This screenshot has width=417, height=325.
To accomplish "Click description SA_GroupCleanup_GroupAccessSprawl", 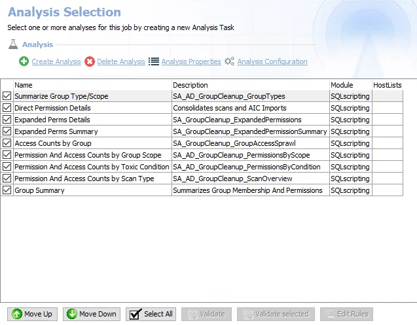I will coord(234,143).
